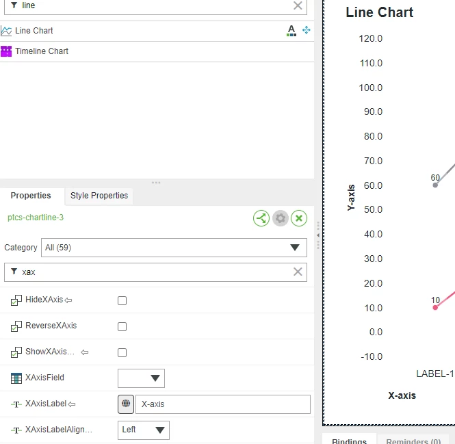Click the globe localization button for XAxisLabel

click(126, 404)
